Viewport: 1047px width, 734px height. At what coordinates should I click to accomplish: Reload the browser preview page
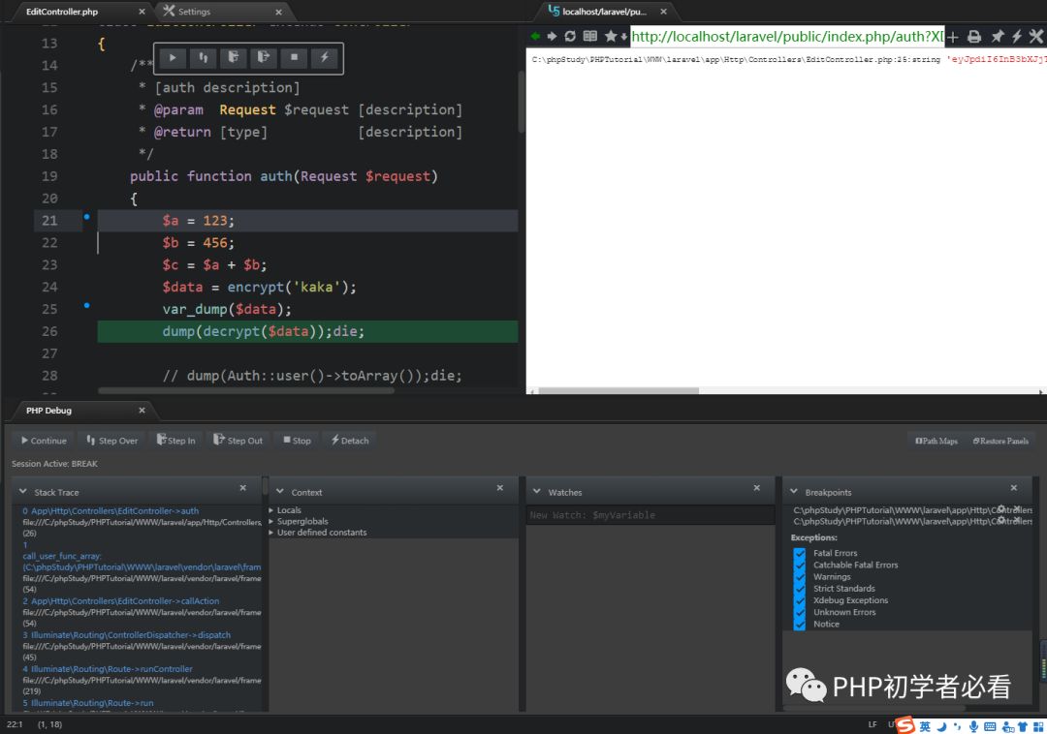pos(570,37)
